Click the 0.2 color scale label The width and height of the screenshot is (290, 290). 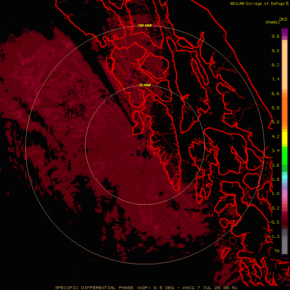(x=275, y=208)
